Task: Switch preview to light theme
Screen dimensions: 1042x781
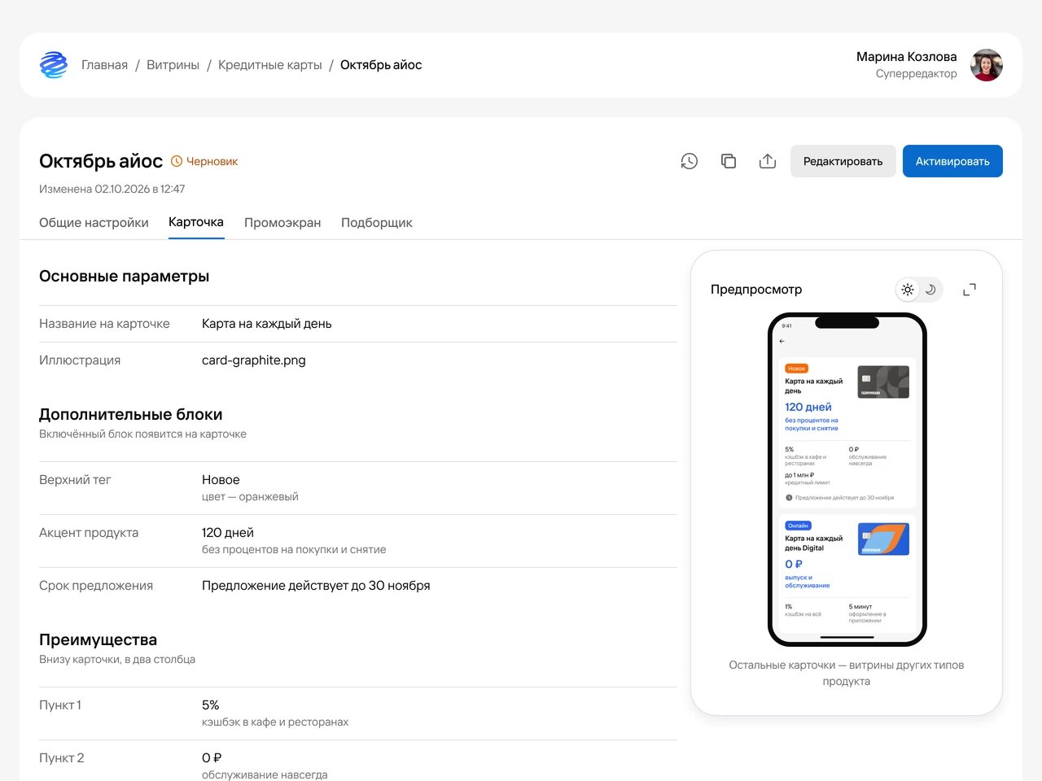Action: pyautogui.click(x=908, y=290)
